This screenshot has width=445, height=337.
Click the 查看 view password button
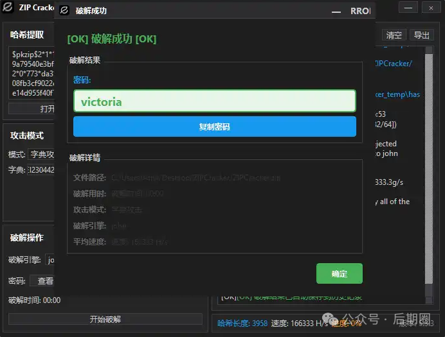pyautogui.click(x=42, y=281)
